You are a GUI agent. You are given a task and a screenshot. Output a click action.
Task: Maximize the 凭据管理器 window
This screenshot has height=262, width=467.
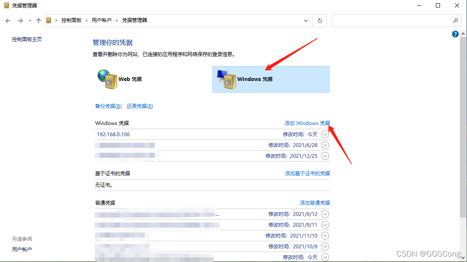coord(438,5)
